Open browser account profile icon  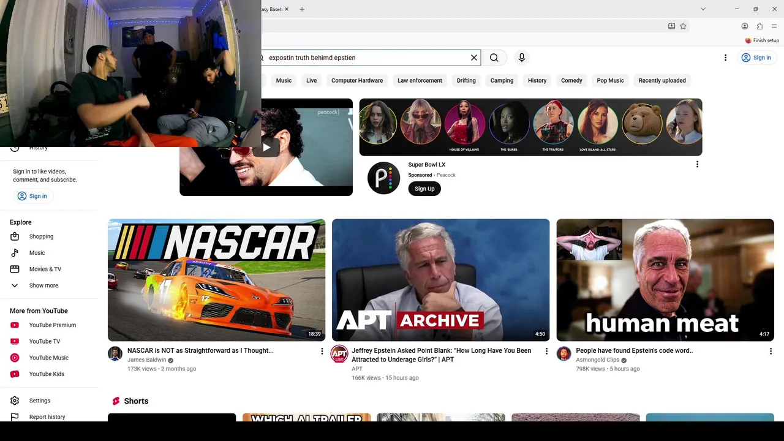745,26
